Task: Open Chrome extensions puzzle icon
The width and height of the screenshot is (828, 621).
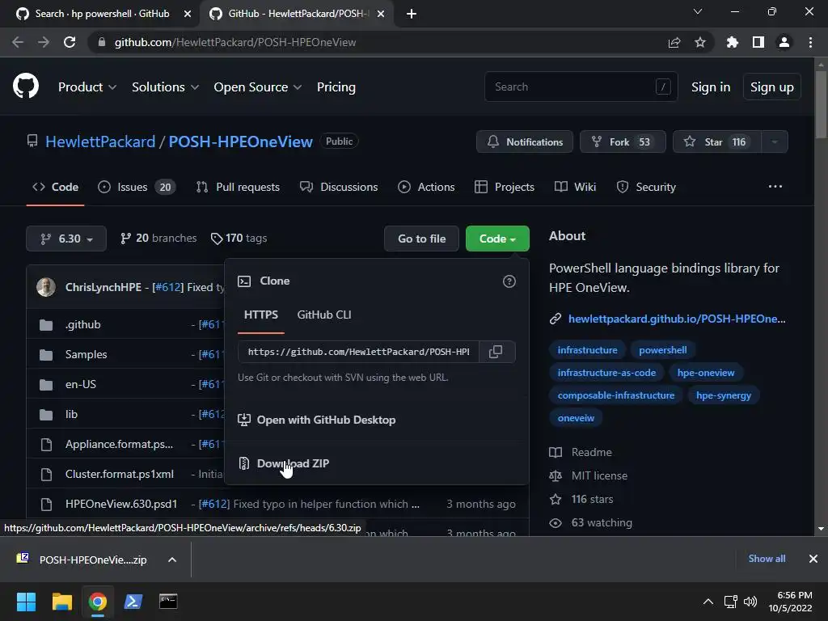Action: click(733, 42)
